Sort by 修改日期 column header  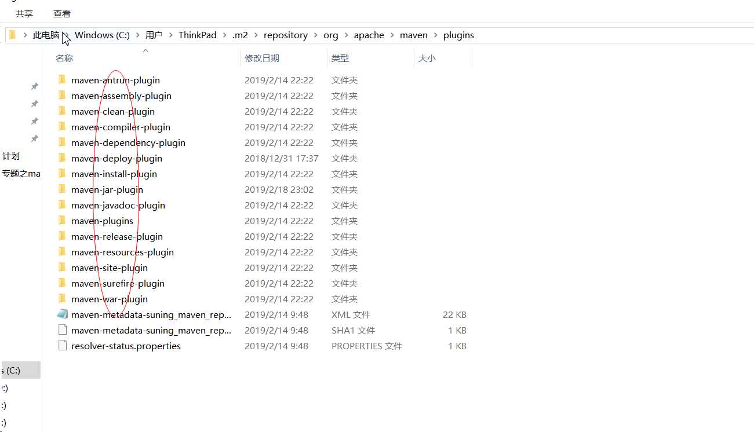coord(262,58)
